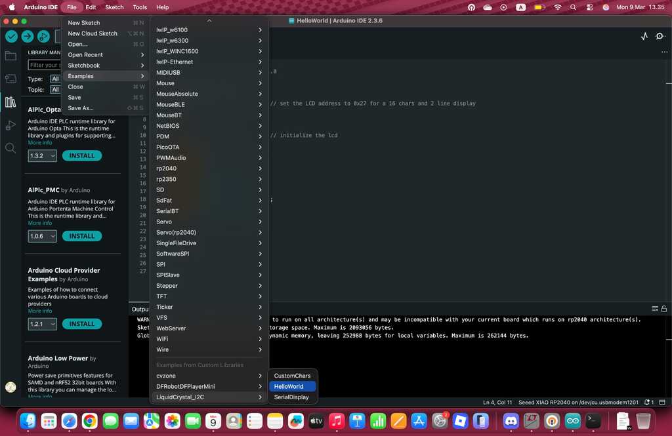672x436 pixels.
Task: Choose Save As... from File menu
Action: pos(106,108)
